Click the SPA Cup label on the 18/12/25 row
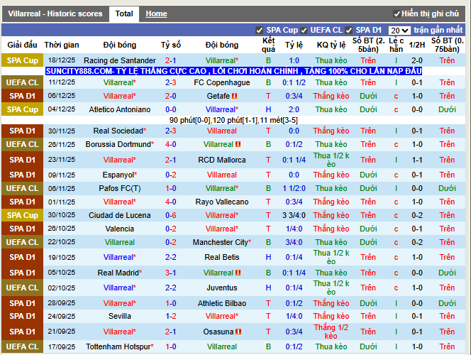Screen dimensions: 471x355 pyautogui.click(x=23, y=60)
